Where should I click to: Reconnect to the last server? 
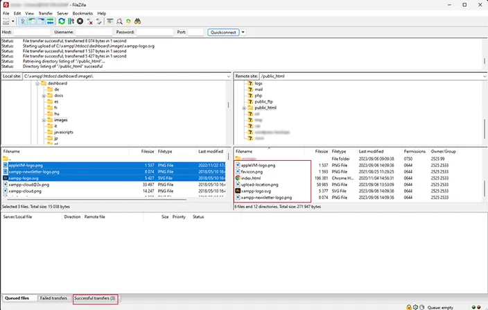point(98,21)
